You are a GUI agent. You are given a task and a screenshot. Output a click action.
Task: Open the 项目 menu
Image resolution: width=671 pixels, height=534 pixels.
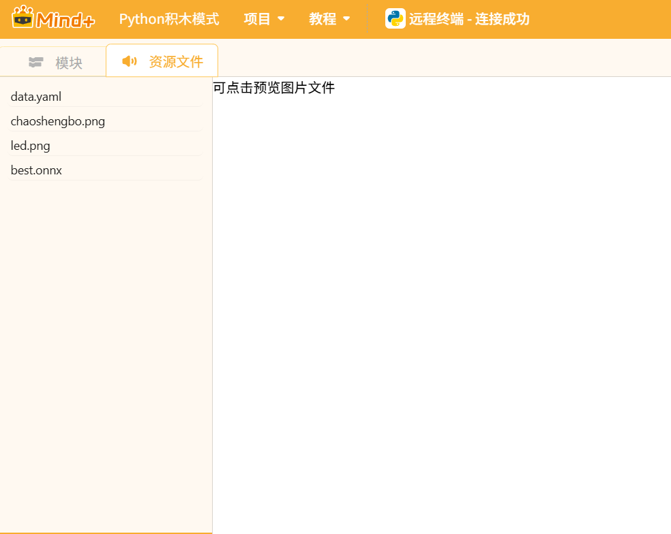(x=258, y=19)
